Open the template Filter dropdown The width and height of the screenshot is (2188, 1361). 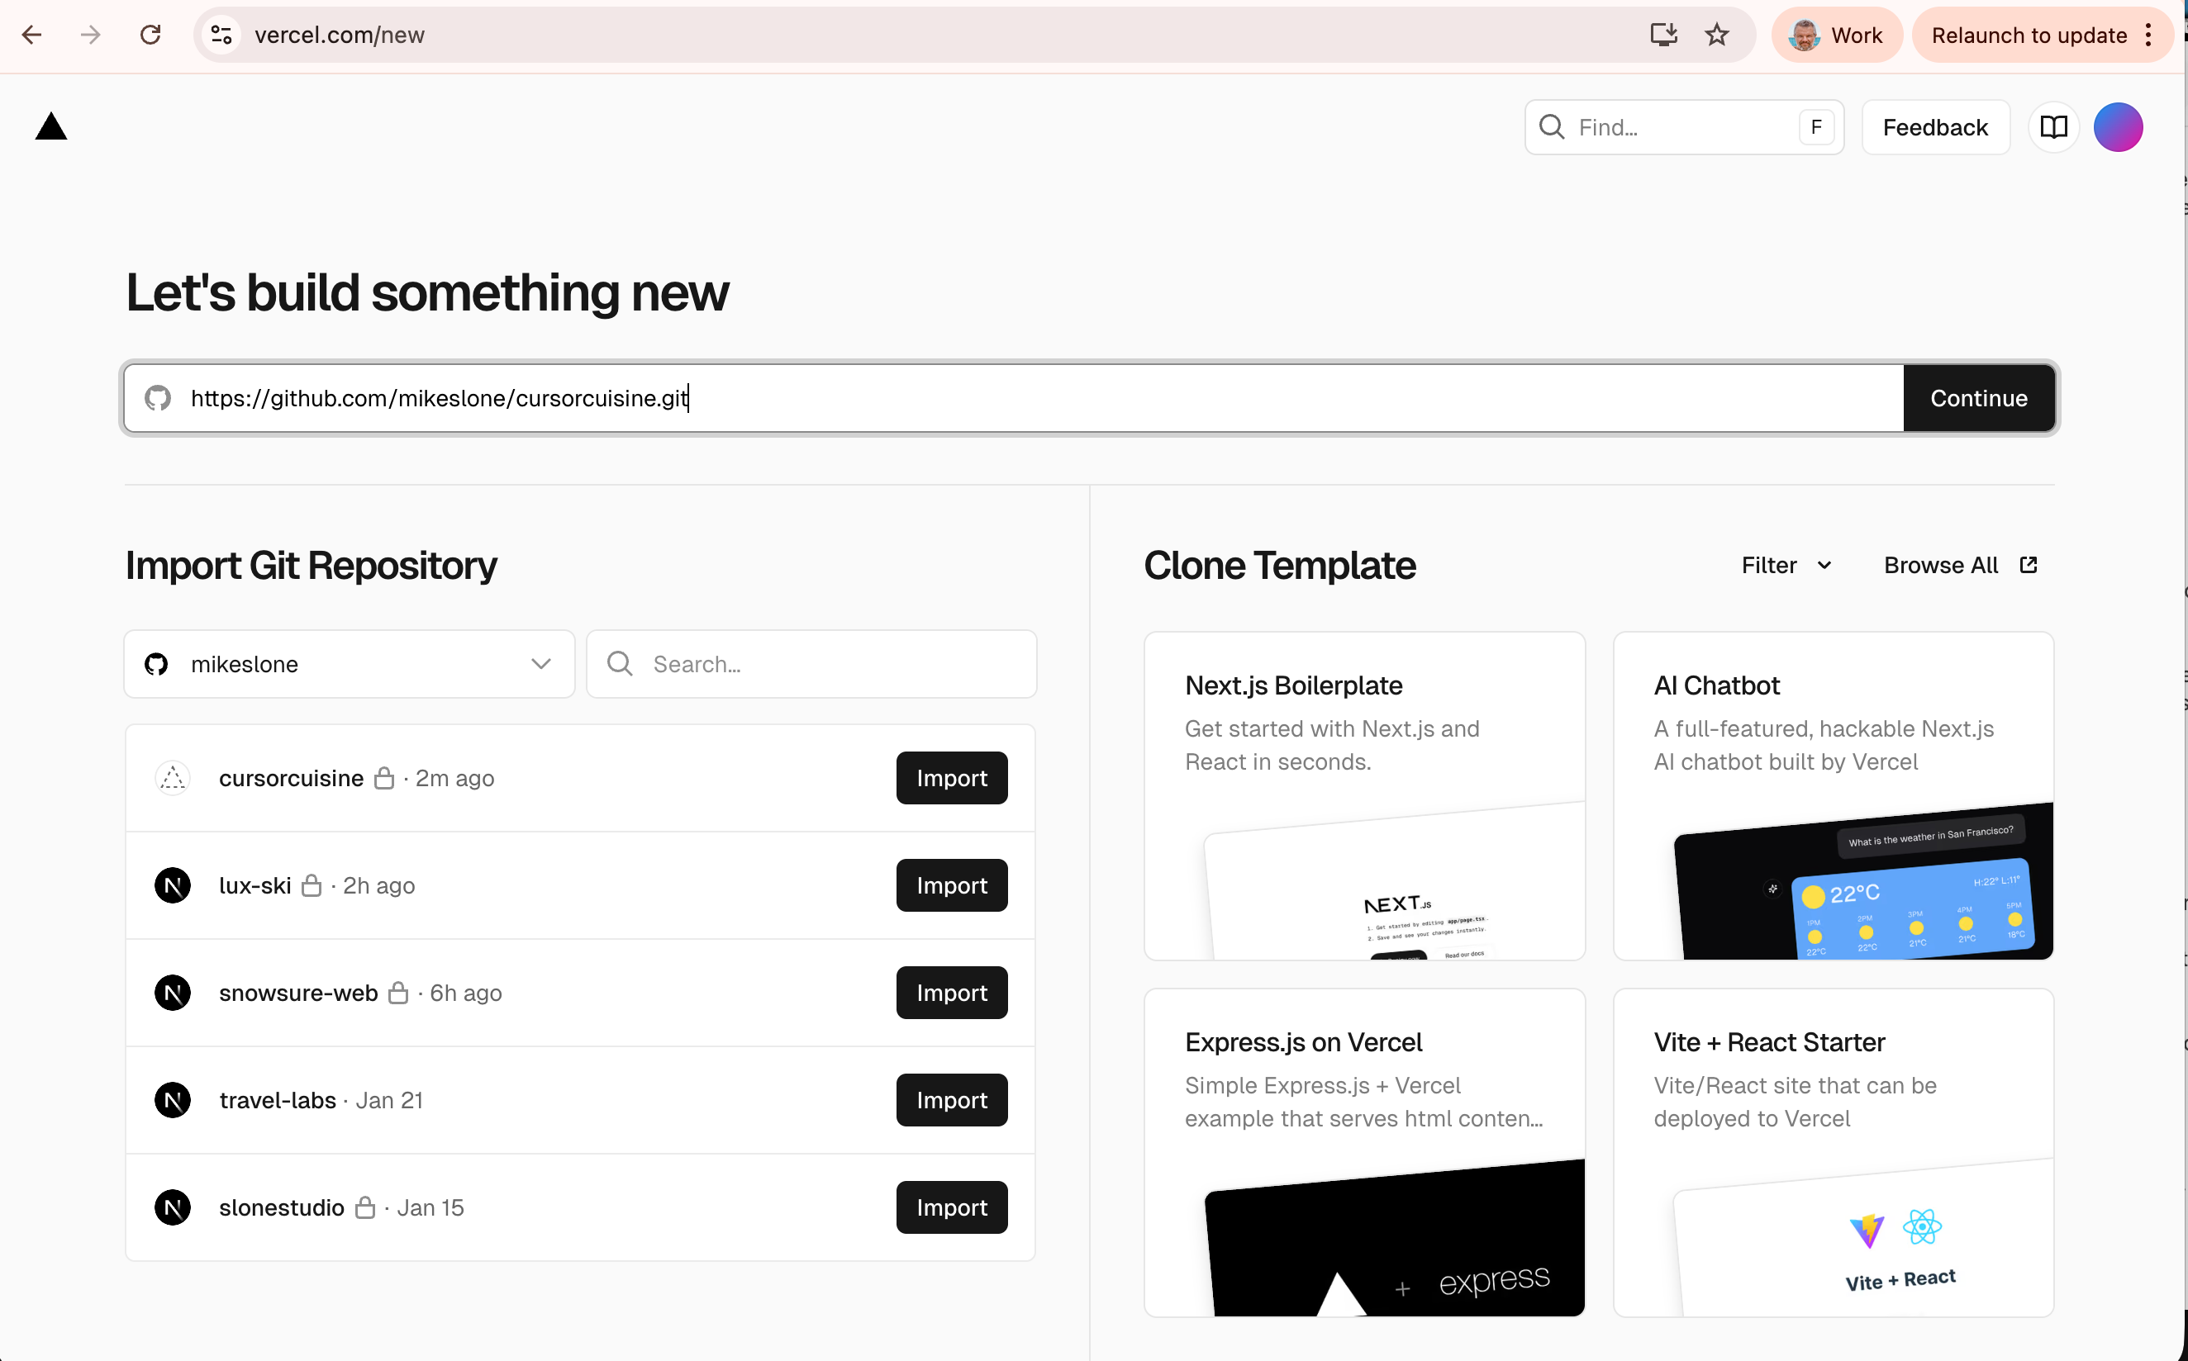pos(1786,565)
